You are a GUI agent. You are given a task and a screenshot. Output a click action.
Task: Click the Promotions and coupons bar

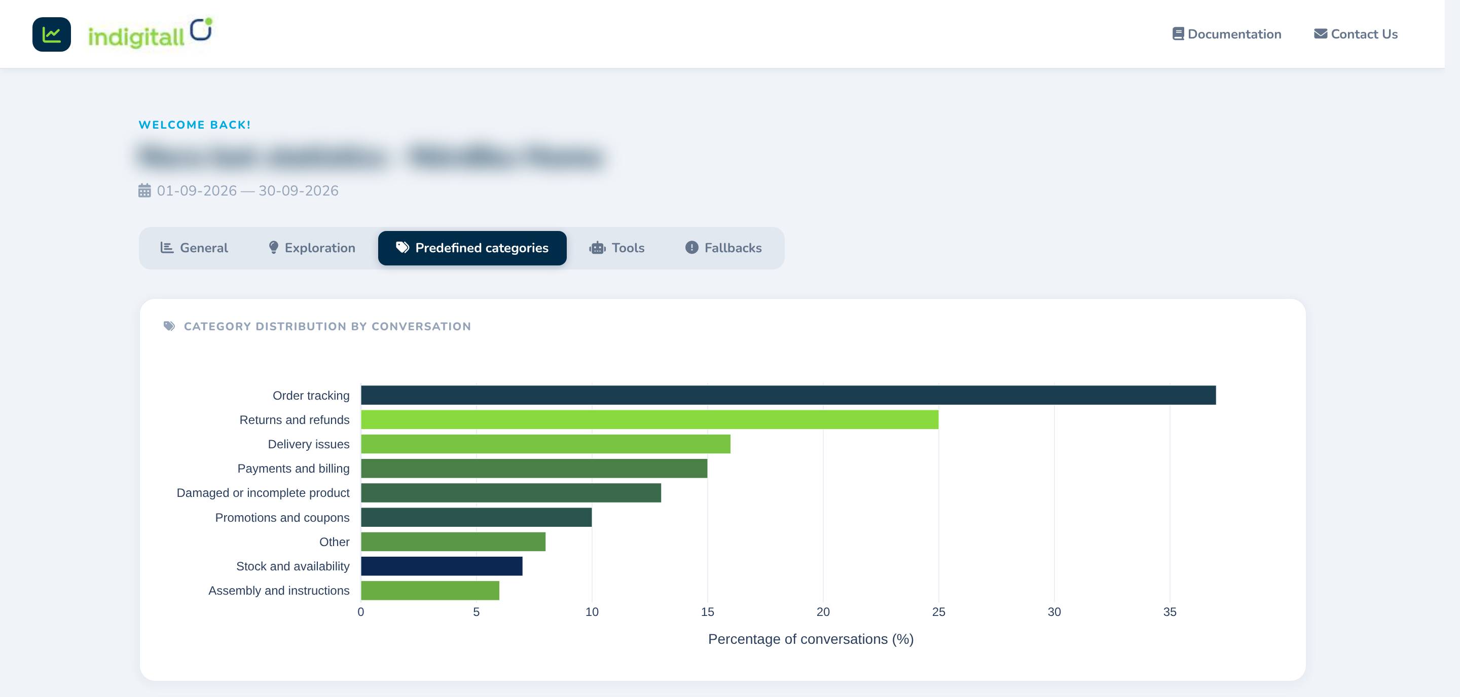pyautogui.click(x=476, y=517)
